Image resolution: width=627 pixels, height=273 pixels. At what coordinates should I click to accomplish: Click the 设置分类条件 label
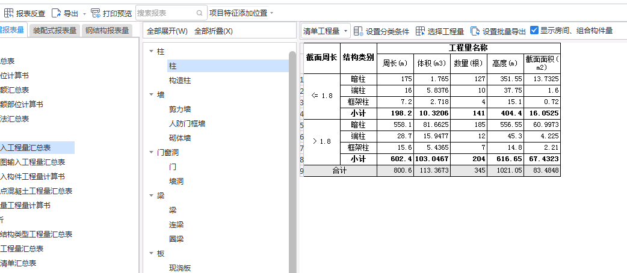click(x=388, y=32)
